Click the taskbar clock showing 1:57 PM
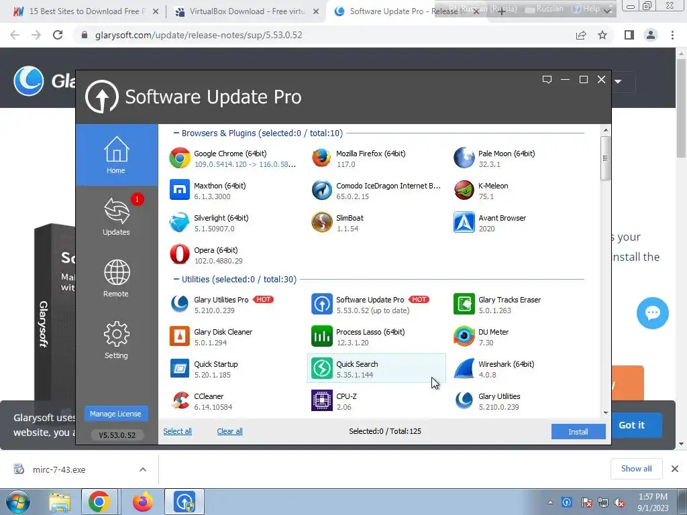 (x=653, y=502)
